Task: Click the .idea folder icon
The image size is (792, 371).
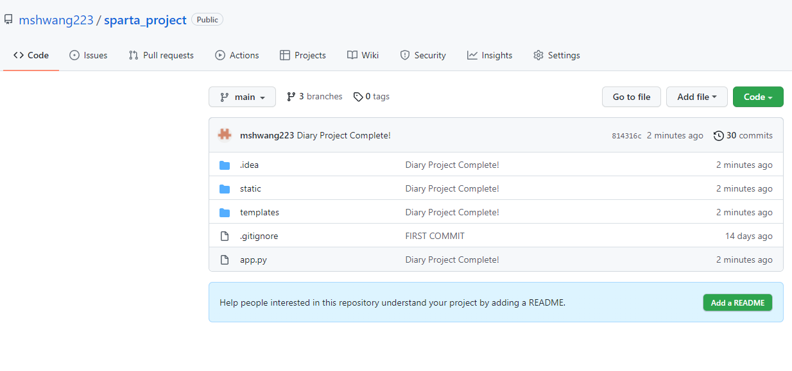Action: point(225,165)
